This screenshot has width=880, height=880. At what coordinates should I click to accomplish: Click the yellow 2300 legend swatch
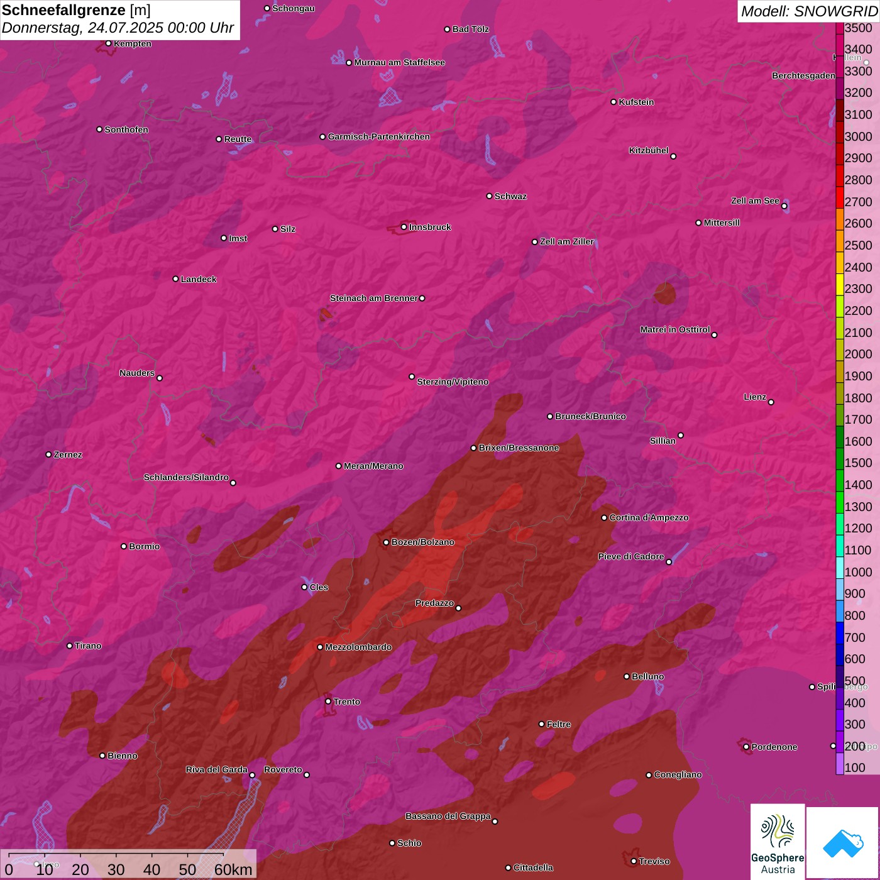(x=840, y=284)
